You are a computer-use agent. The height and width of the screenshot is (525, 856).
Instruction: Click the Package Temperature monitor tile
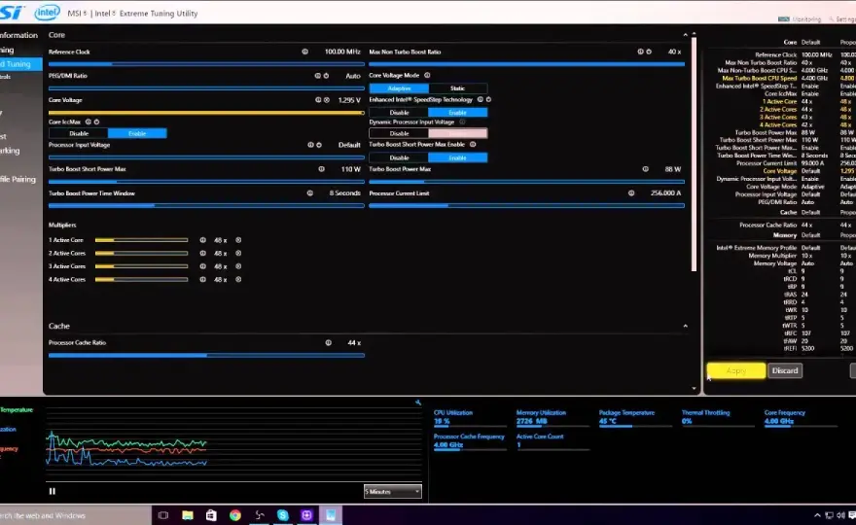tap(635, 417)
